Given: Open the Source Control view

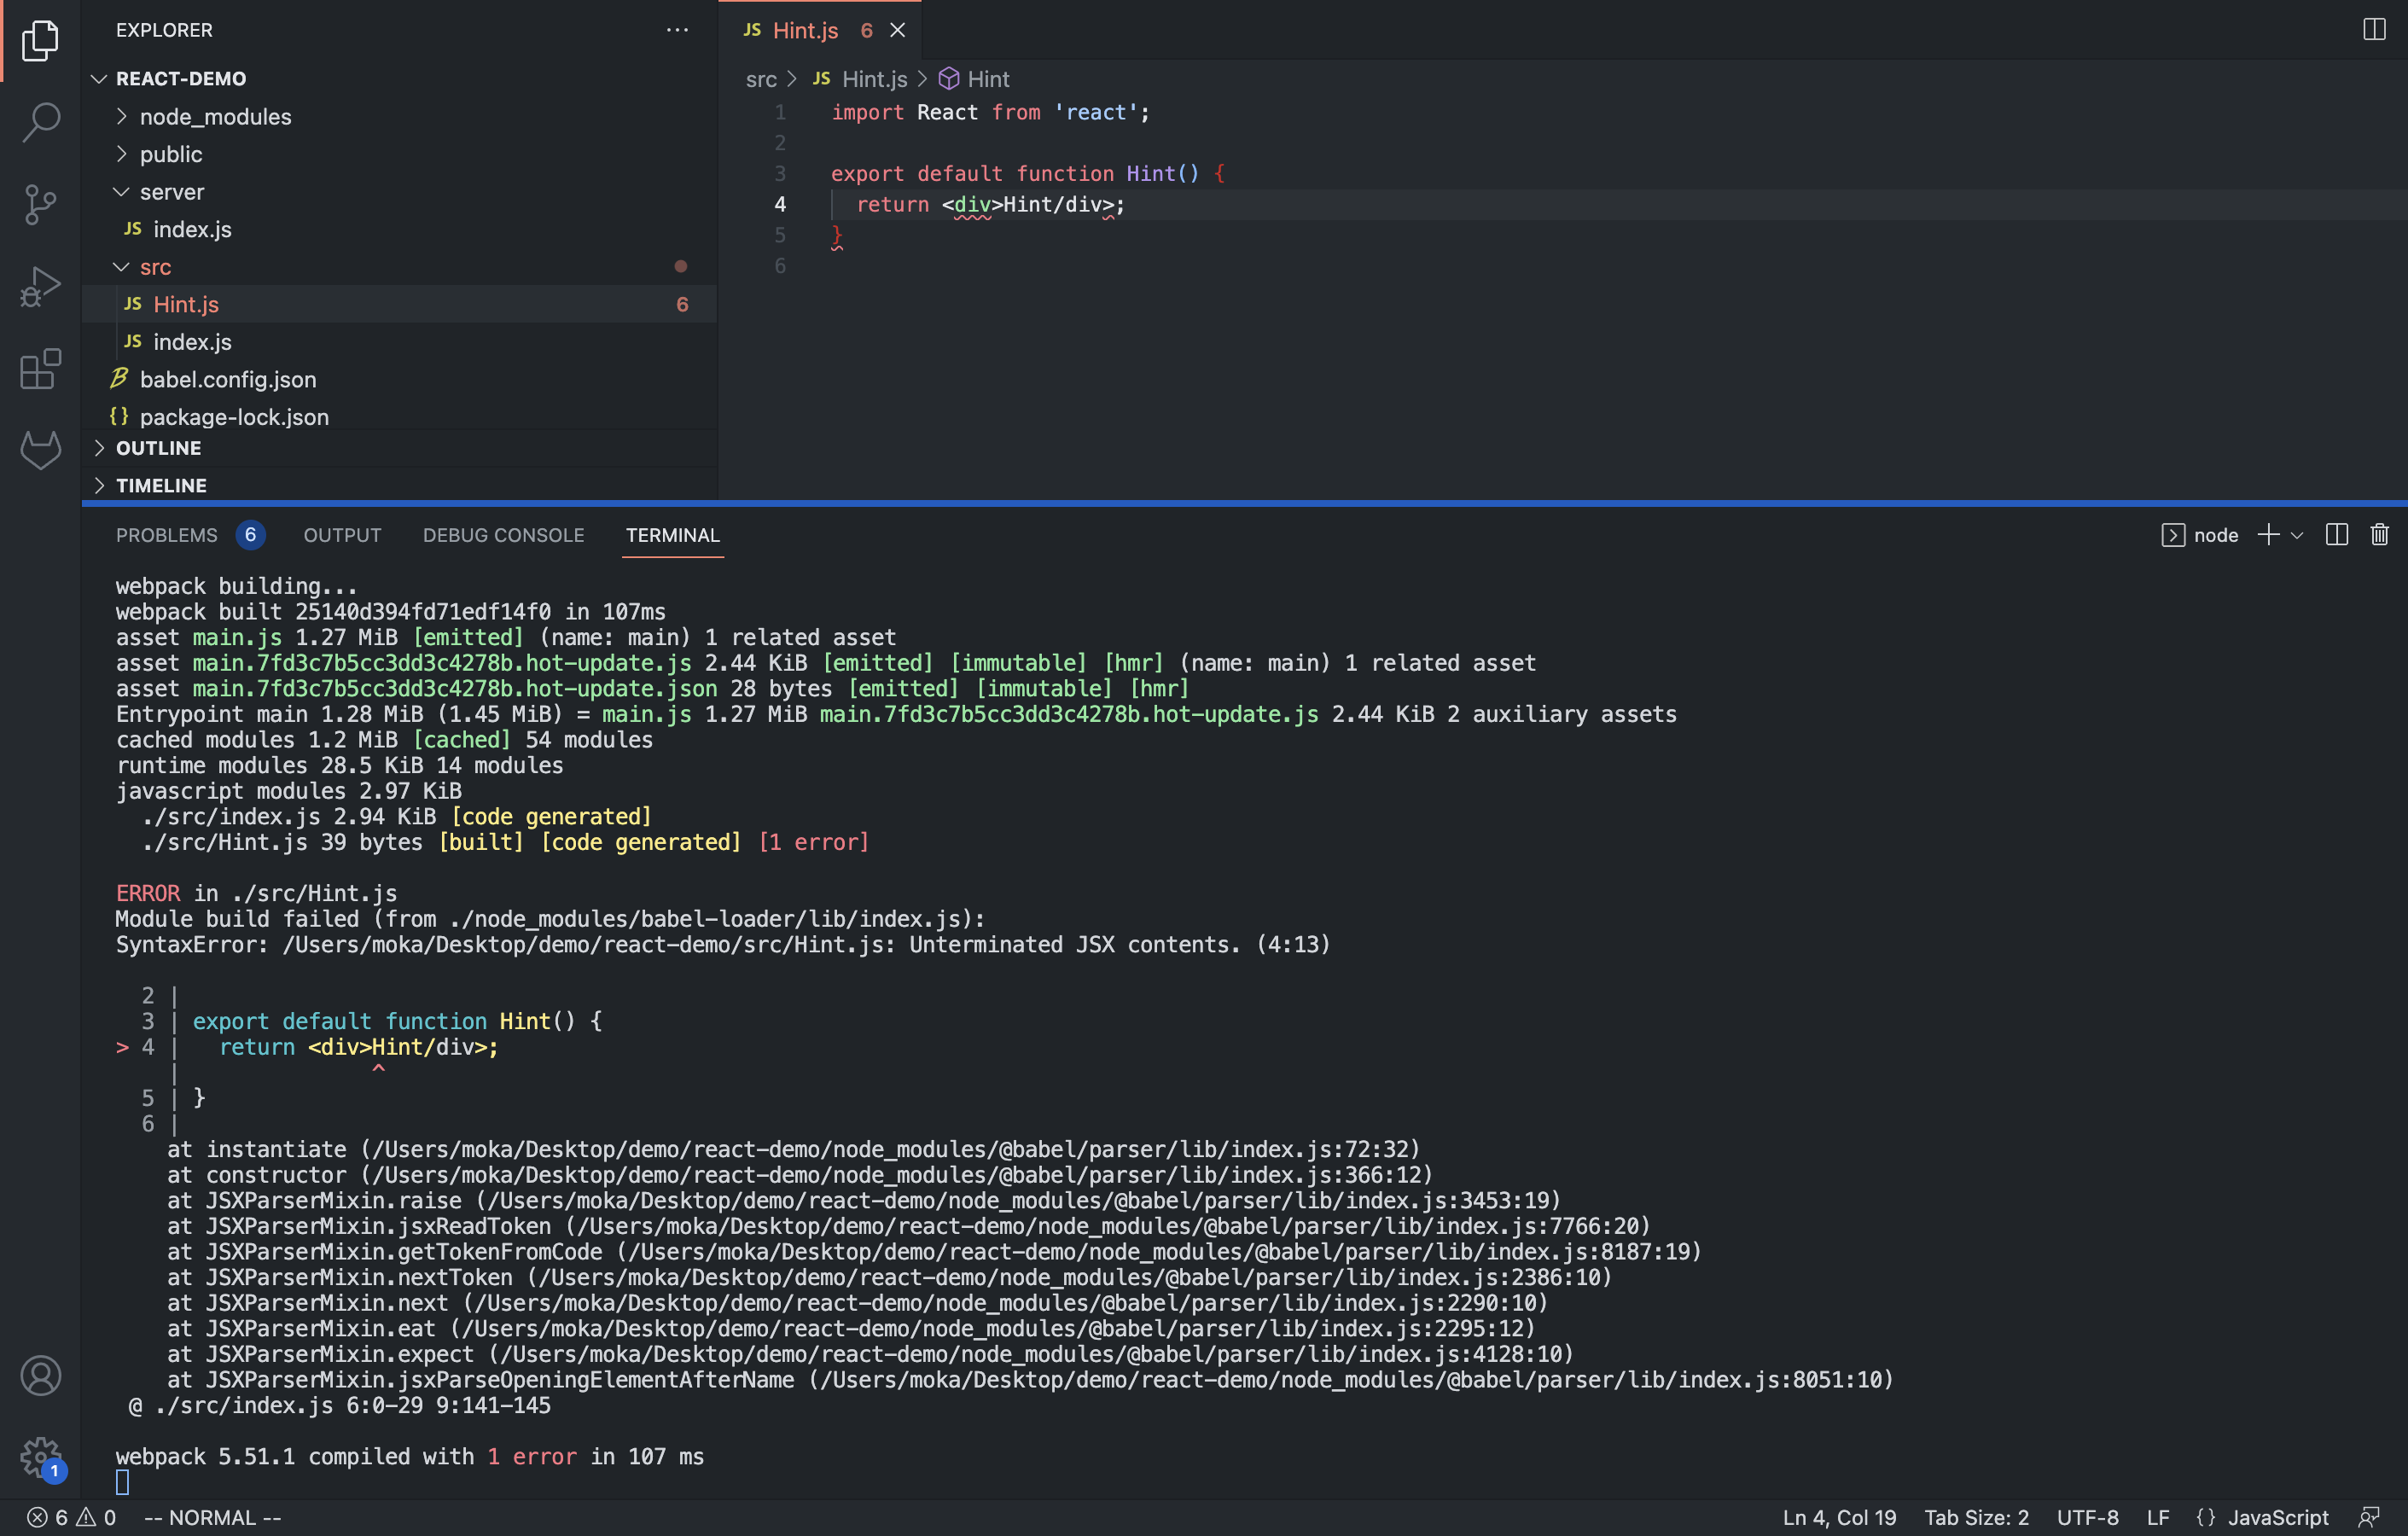Looking at the screenshot, I should click(40, 204).
